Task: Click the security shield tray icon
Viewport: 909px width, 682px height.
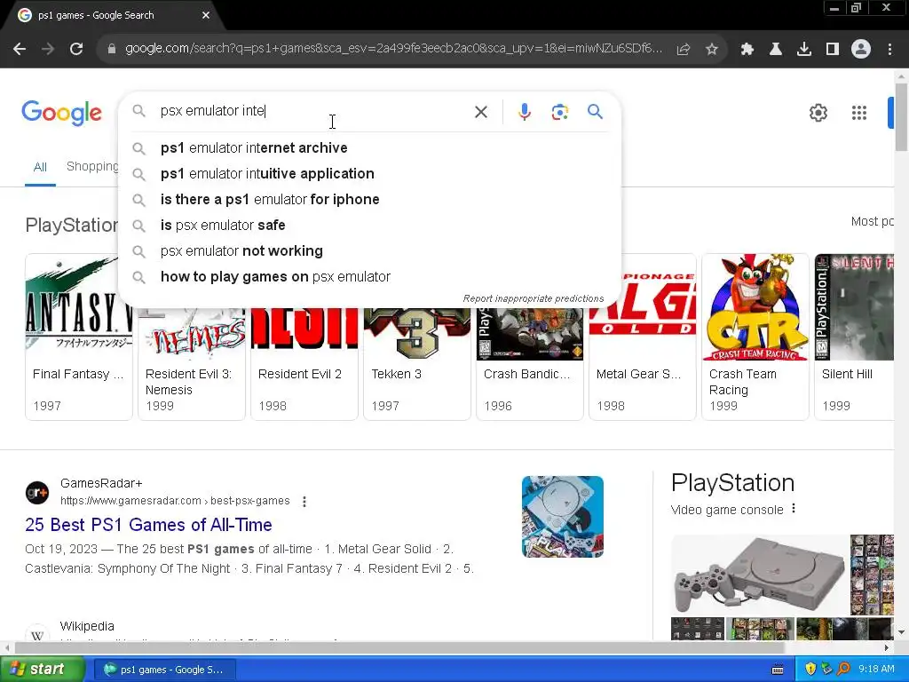Action: (x=810, y=670)
